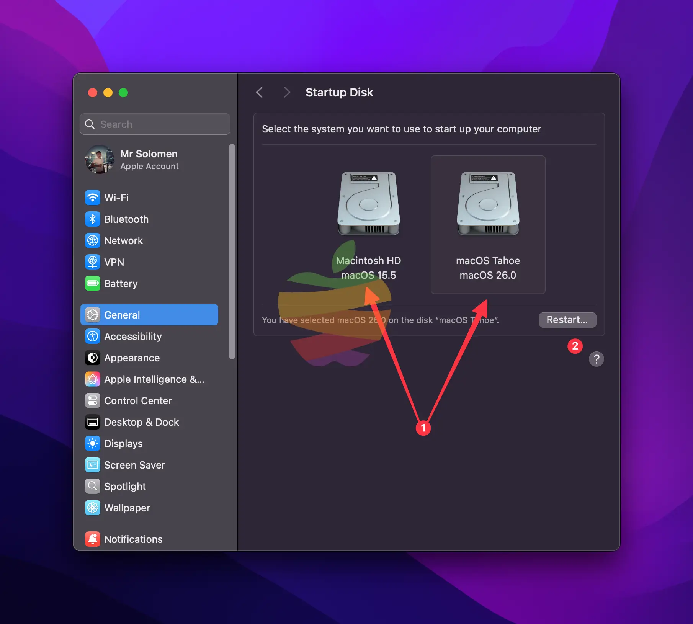This screenshot has height=624, width=693.
Task: Click Mr Solomen profile avatar
Action: pos(100,160)
